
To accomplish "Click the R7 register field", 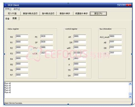I will (x=22, y=75).
